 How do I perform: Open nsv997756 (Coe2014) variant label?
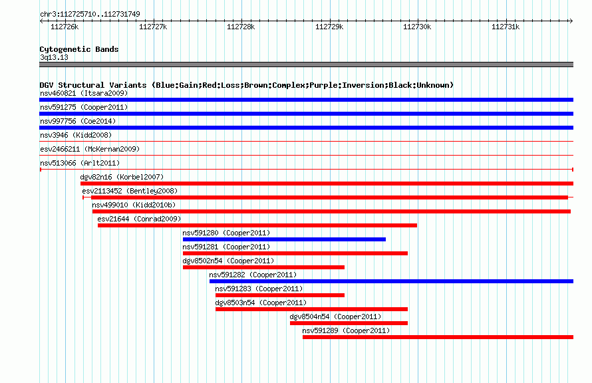pos(78,121)
